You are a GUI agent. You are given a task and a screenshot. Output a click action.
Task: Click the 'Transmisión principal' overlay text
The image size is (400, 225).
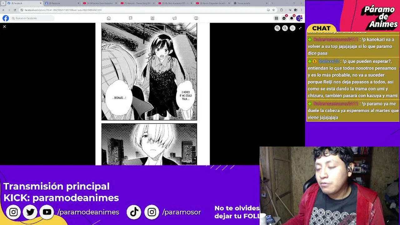[56, 186]
